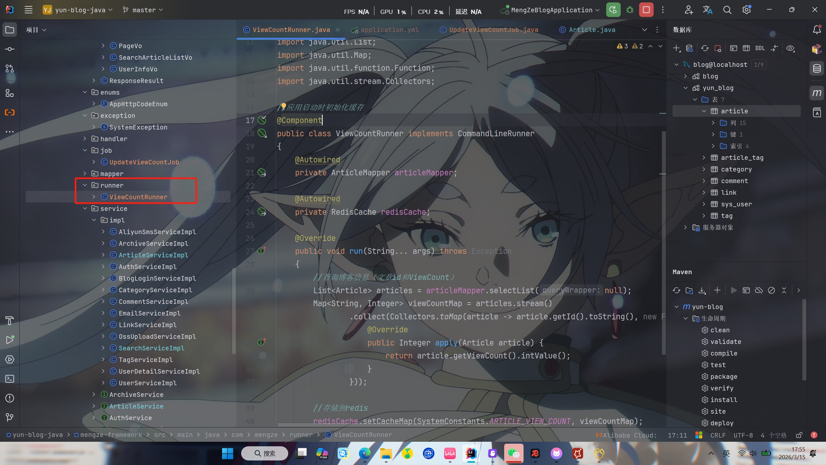
Task: Click the Debug bug icon
Action: [629, 10]
